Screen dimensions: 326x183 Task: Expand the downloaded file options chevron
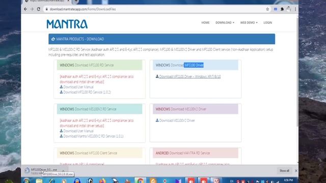pyautogui.click(x=63, y=171)
